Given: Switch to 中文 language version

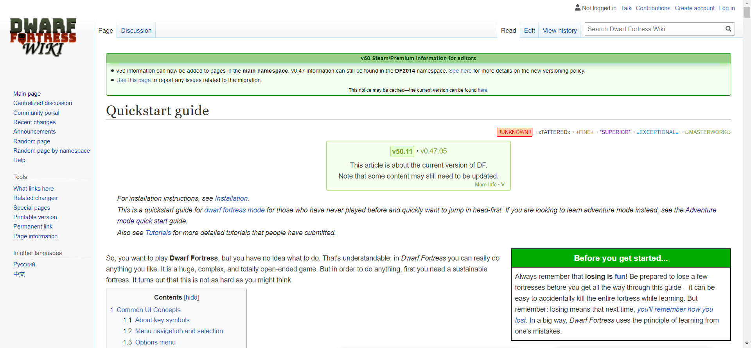Looking at the screenshot, I should pos(19,274).
